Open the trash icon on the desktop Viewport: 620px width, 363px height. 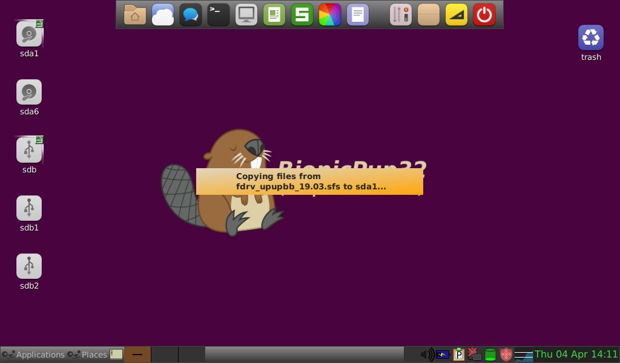pyautogui.click(x=590, y=38)
